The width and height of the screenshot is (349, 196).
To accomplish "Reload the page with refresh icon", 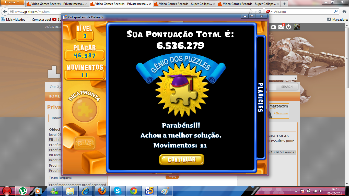I will 260,11.
